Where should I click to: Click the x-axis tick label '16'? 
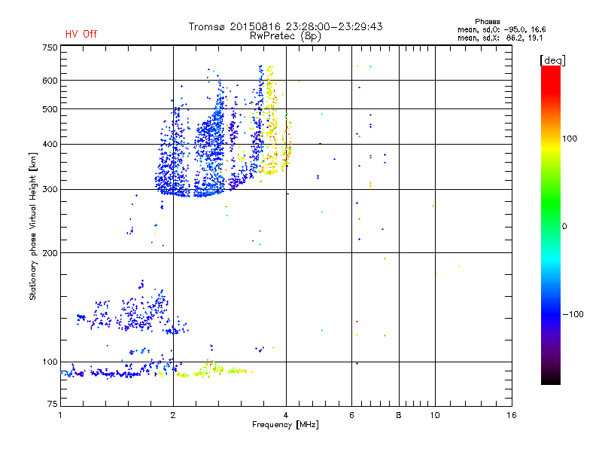(512, 415)
